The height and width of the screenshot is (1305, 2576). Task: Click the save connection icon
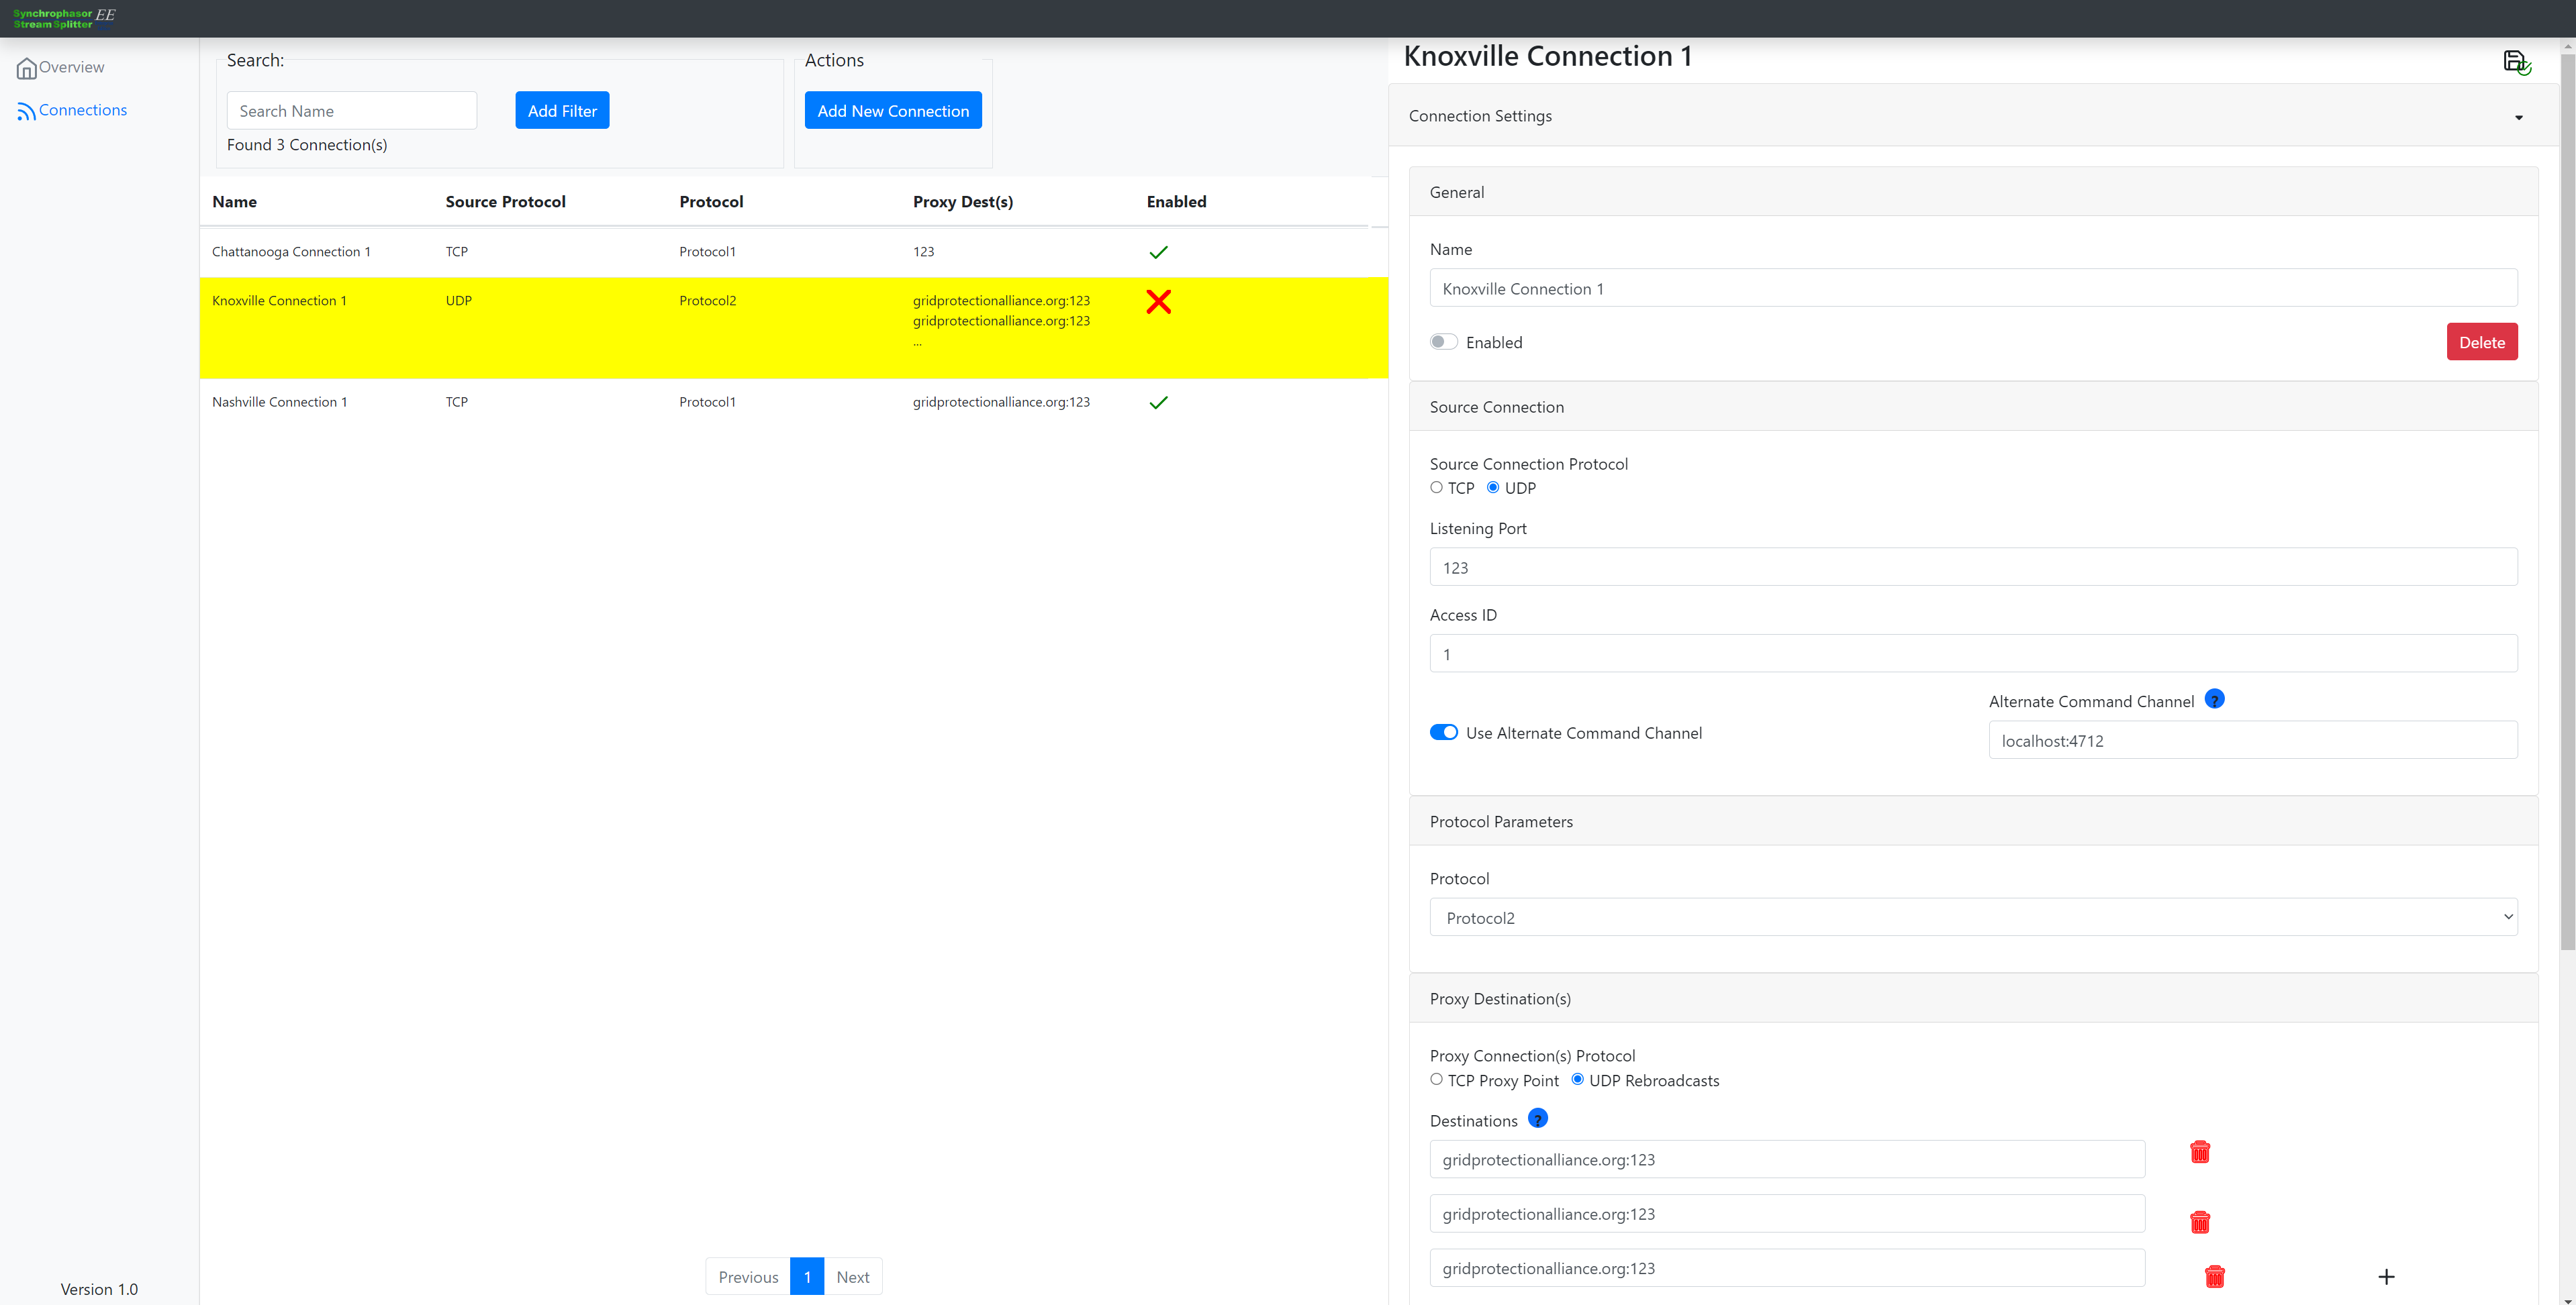coord(2516,62)
